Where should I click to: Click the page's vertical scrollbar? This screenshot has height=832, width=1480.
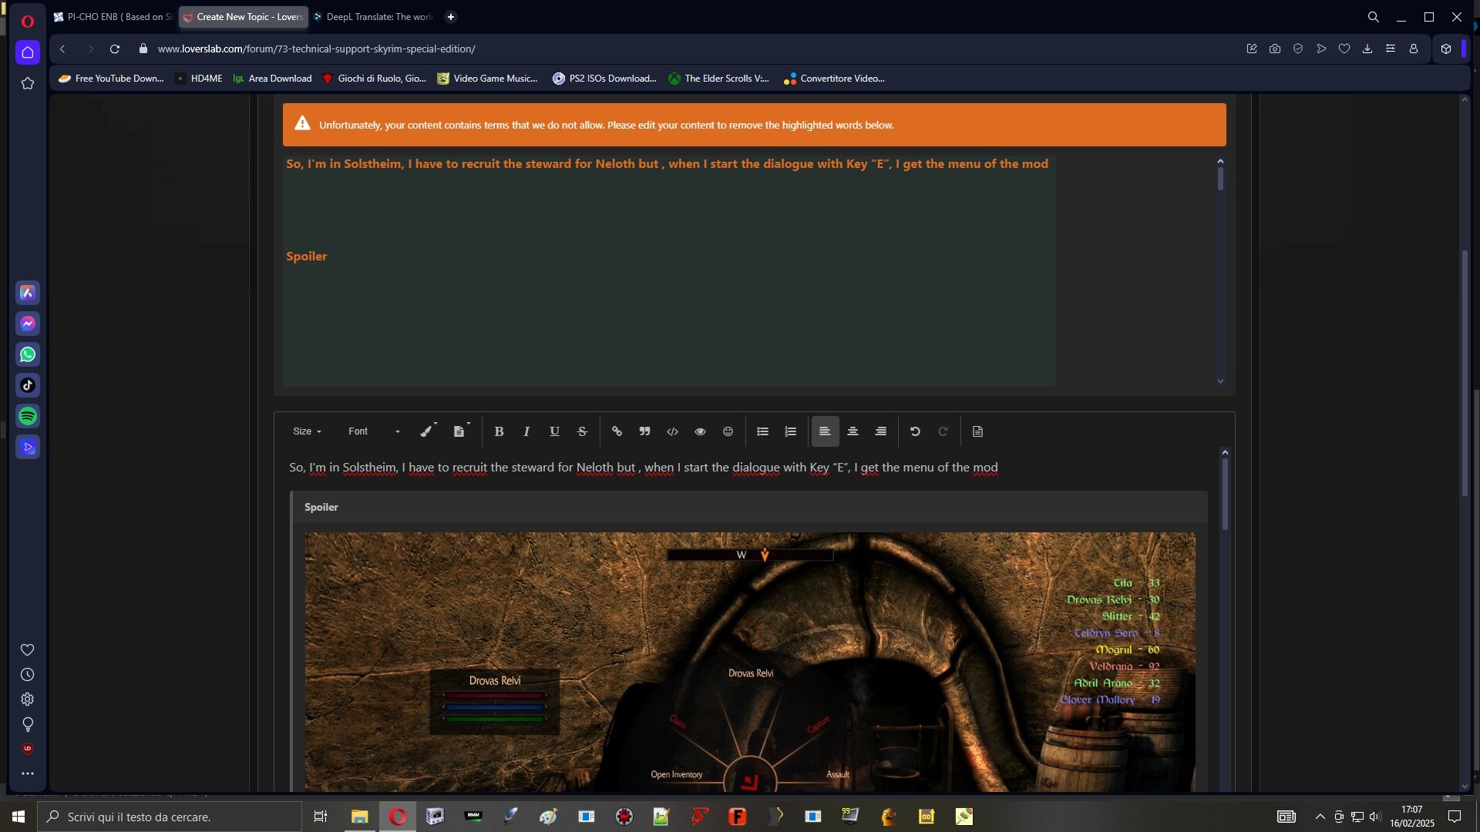pos(1465,373)
